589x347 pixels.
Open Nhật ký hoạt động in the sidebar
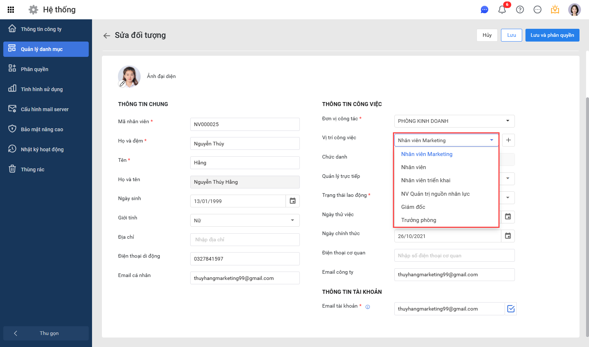pos(46,149)
